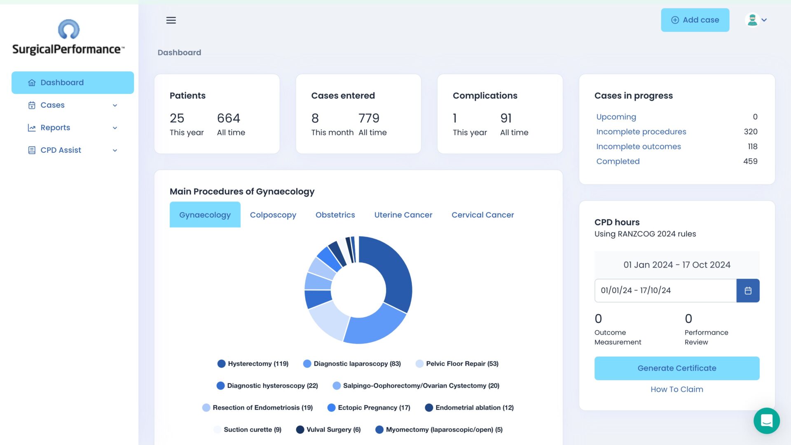Switch to the Uterine Cancer tab
791x445 pixels.
click(x=403, y=215)
